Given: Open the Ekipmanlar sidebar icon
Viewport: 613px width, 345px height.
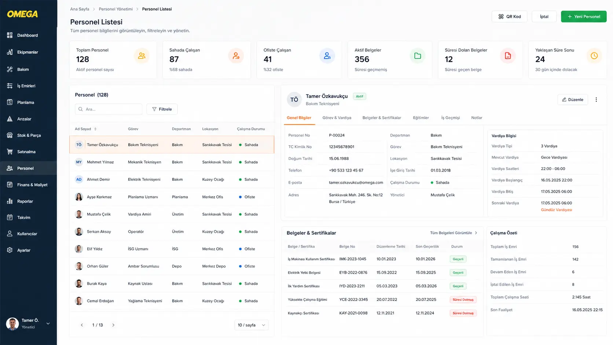Looking at the screenshot, I should pos(10,52).
